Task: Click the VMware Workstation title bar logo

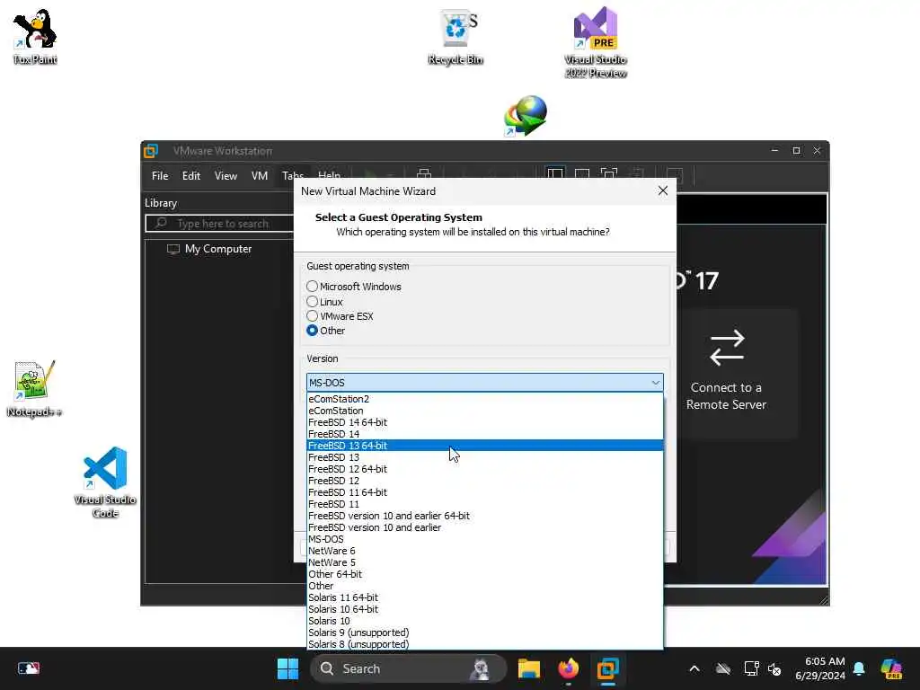Action: pos(151,151)
